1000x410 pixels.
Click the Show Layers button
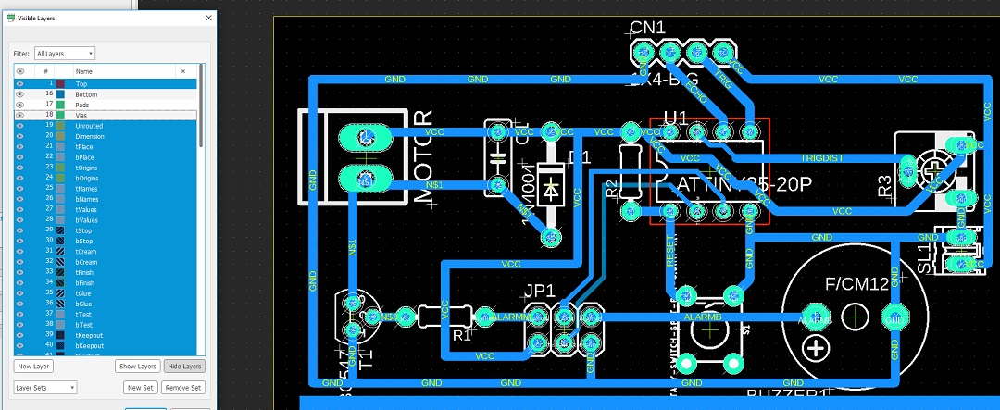point(137,366)
